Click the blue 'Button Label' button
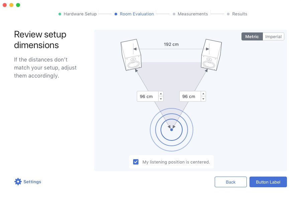The height and width of the screenshot is (208, 301). tap(268, 182)
